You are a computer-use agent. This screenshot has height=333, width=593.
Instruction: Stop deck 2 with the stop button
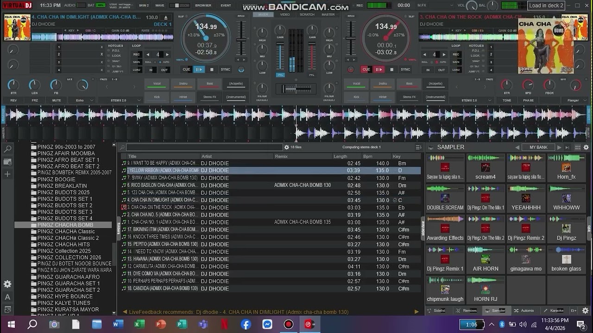click(x=391, y=69)
